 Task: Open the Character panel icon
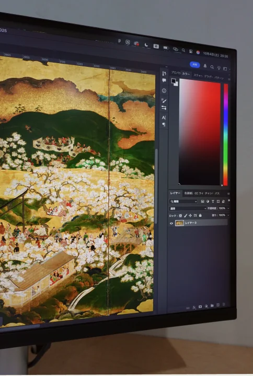coord(164,118)
